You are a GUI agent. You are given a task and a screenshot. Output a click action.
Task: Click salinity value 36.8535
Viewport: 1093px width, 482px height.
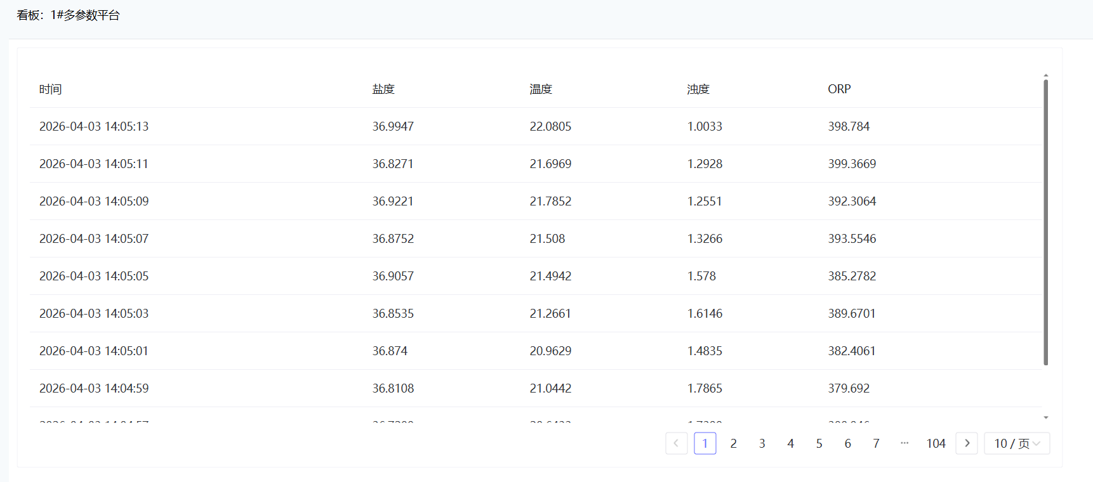pyautogui.click(x=393, y=313)
